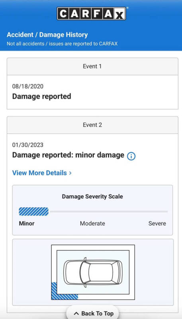This screenshot has height=319, width=182.
Task: Click the gray unfilled severity track
Action: tap(109, 211)
